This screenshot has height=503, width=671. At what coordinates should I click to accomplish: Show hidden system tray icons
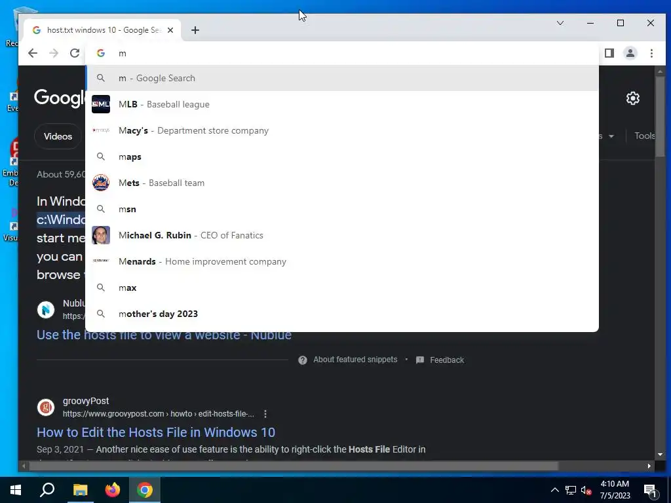coord(554,490)
